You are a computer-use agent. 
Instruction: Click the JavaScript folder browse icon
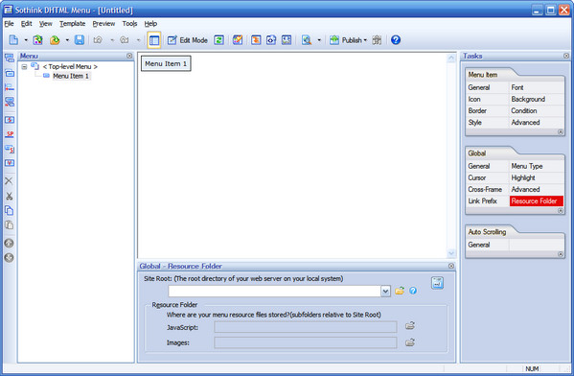[410, 326]
